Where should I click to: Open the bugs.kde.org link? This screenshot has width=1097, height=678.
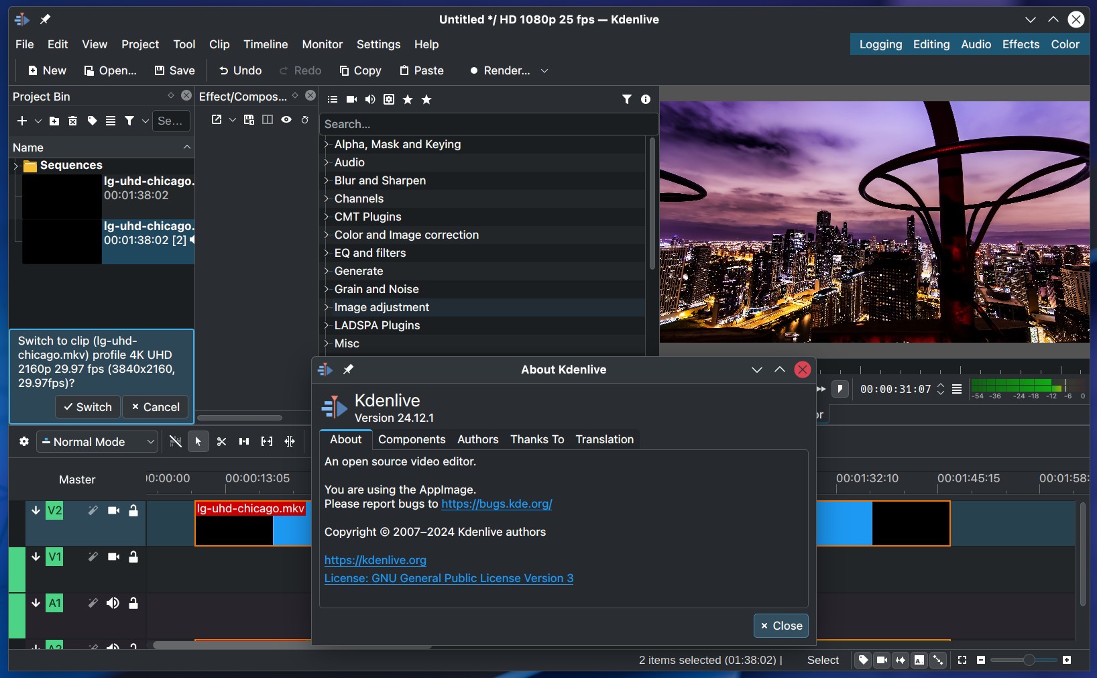click(x=496, y=504)
